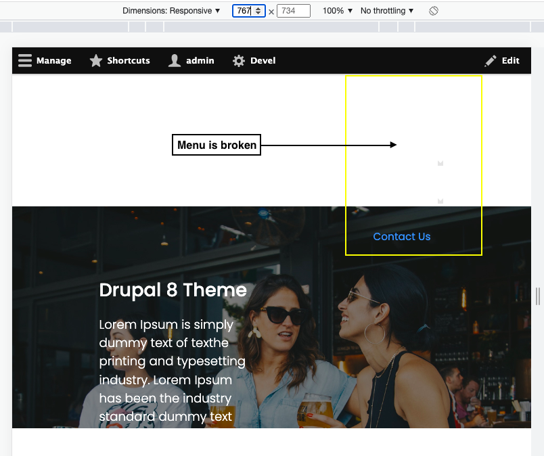This screenshot has height=456, width=544.
Task: Click the viewport height input field
Action: pyautogui.click(x=294, y=10)
